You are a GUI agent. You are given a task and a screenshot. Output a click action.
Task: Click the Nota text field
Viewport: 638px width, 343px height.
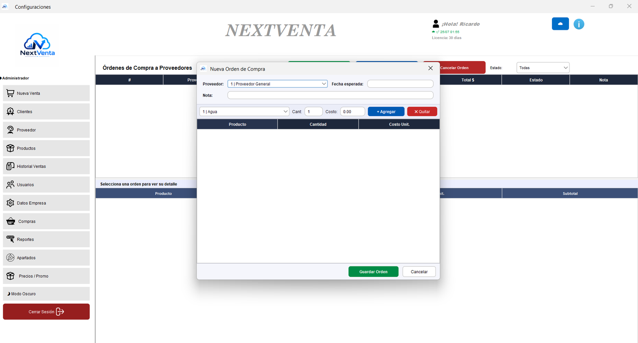[330, 95]
